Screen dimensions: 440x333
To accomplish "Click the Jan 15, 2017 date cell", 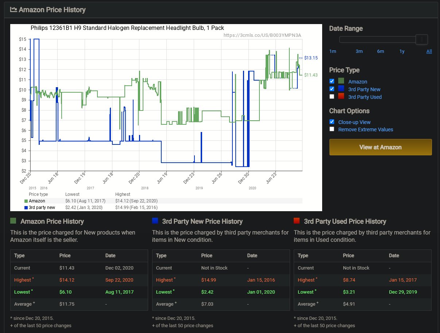I will (403, 280).
